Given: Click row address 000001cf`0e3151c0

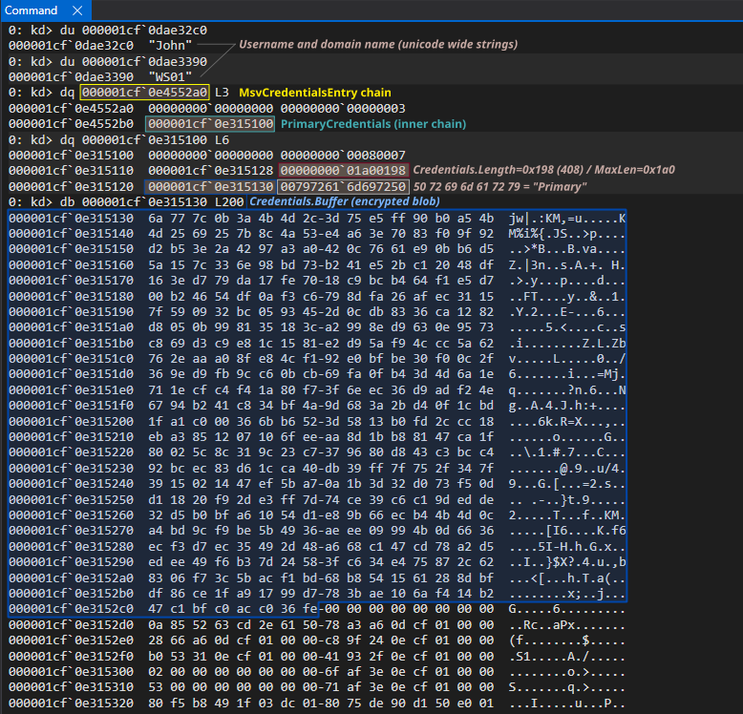Looking at the screenshot, I should click(71, 358).
